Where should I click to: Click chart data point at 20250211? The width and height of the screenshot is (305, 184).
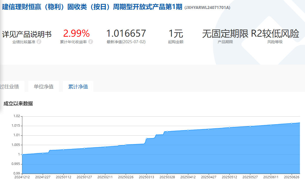105,147
